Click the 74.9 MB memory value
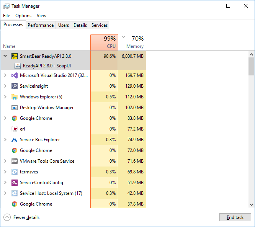This screenshot has width=255, height=227. [x=136, y=140]
